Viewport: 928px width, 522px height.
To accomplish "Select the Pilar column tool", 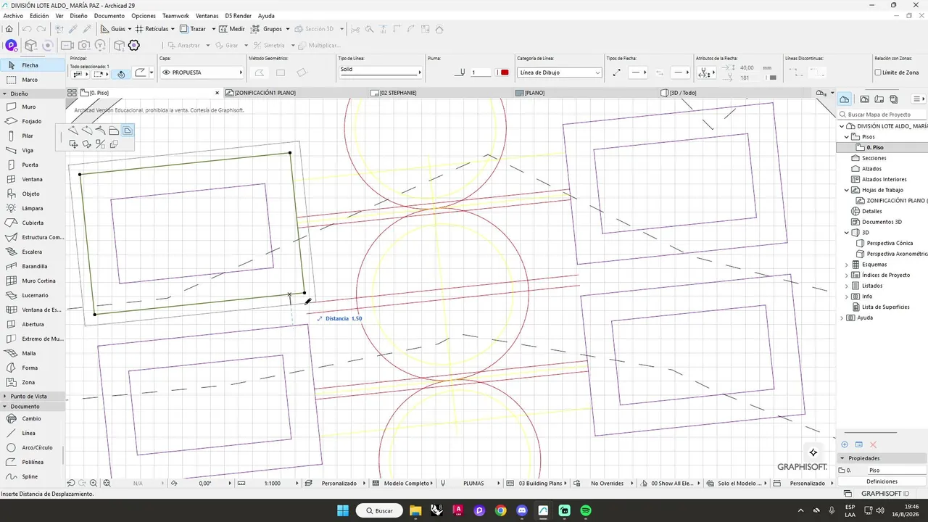I will pyautogui.click(x=33, y=136).
